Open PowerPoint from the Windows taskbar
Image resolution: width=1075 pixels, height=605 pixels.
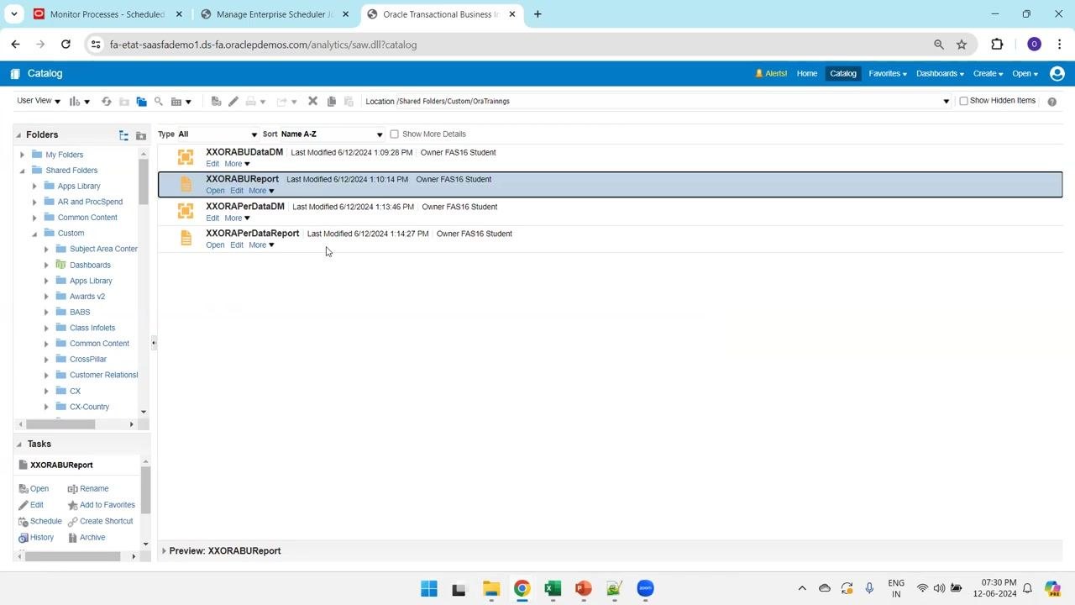[584, 588]
